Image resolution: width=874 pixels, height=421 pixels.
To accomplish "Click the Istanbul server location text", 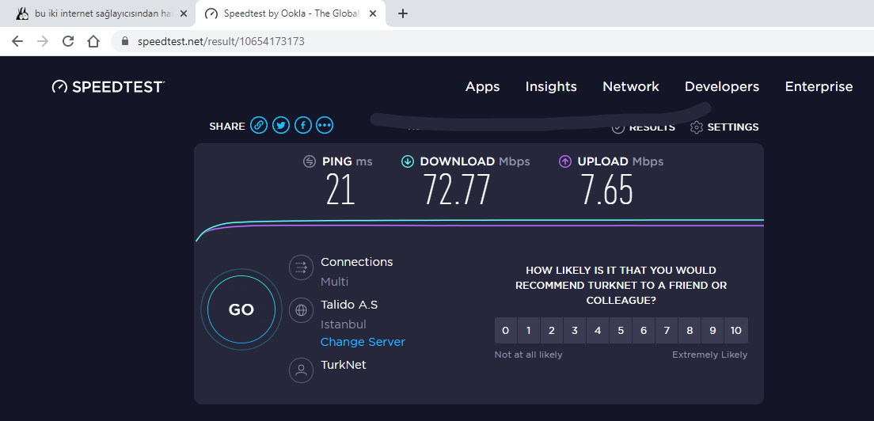I will (344, 324).
